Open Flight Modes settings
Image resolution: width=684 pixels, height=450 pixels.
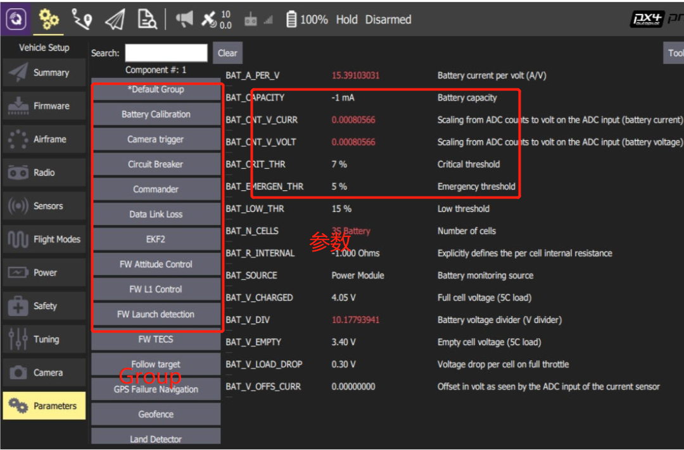coord(44,240)
